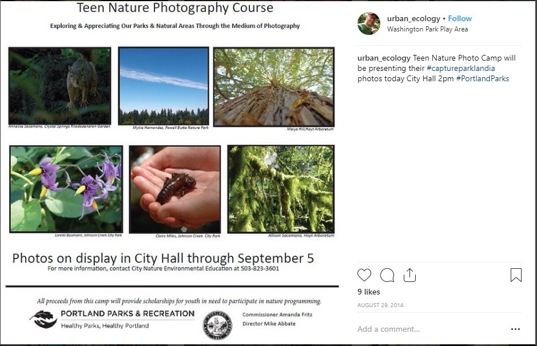Image resolution: width=537 pixels, height=346 pixels.
Task: Focus the Add a comment field
Action: 432,329
